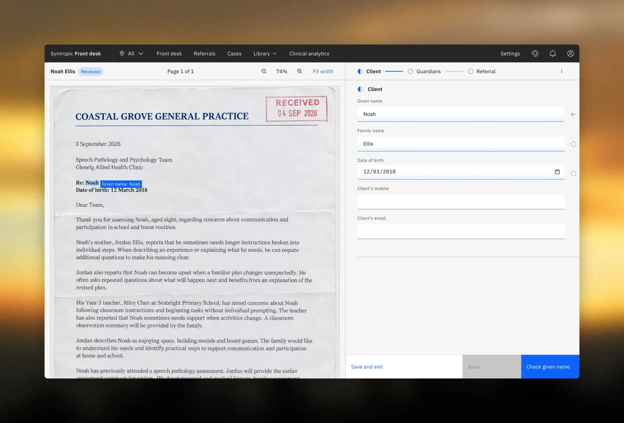Viewport: 624px width, 423px height.
Task: Click the Given name field
Action: 461,114
